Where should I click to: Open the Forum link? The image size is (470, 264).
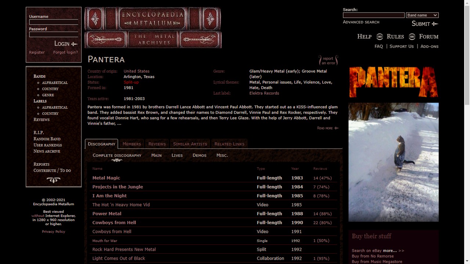pos(429,36)
